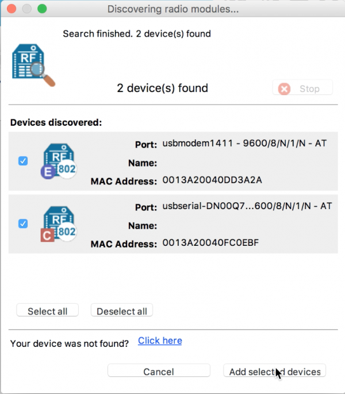Select MAC address 0013A20040DD3A2A
The height and width of the screenshot is (394, 345).
click(212, 181)
